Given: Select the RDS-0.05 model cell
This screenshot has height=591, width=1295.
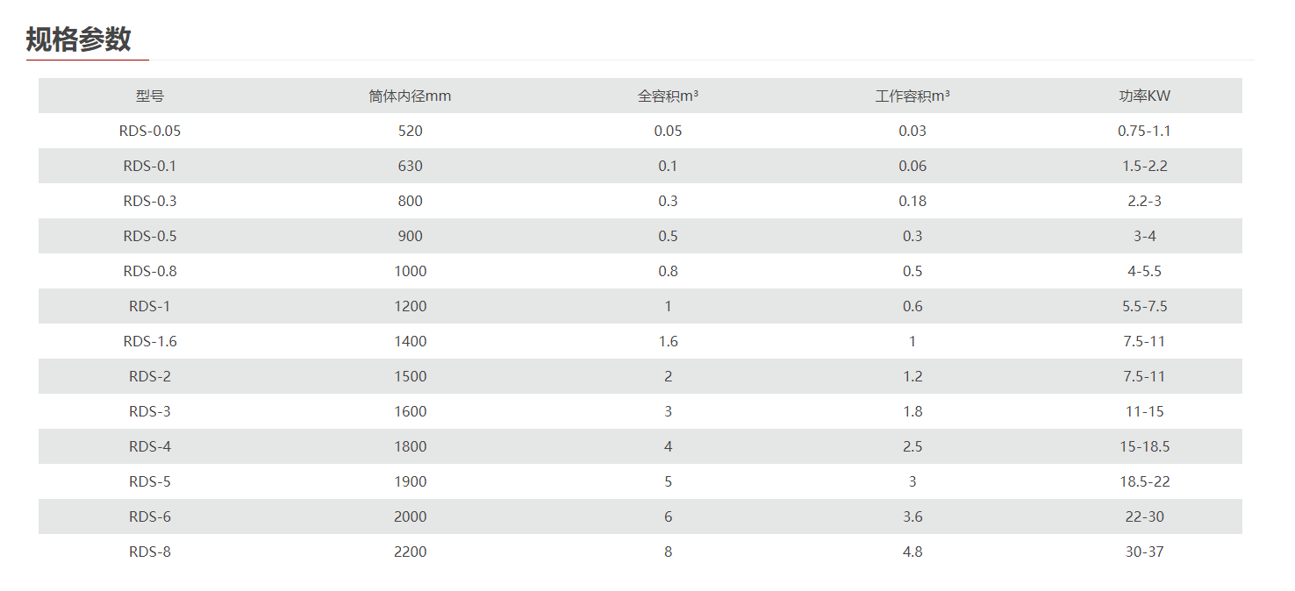Looking at the screenshot, I should point(150,131).
